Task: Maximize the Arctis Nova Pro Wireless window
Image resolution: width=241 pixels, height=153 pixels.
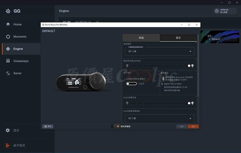Action: point(189,25)
